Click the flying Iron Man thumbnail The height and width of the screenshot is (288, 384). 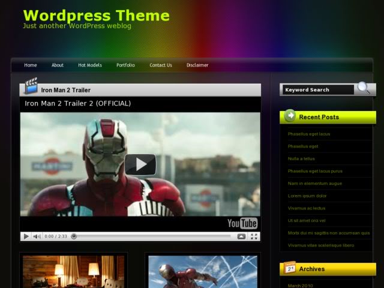(203, 272)
